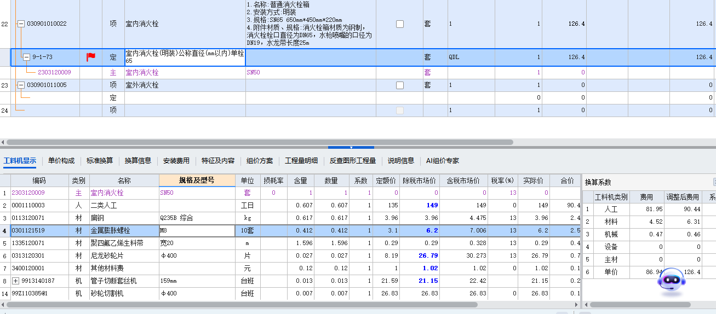Click M8 specification cell of 金属膨胀螺栓
Viewport: 716px width, 314px height.
pyautogui.click(x=197, y=231)
